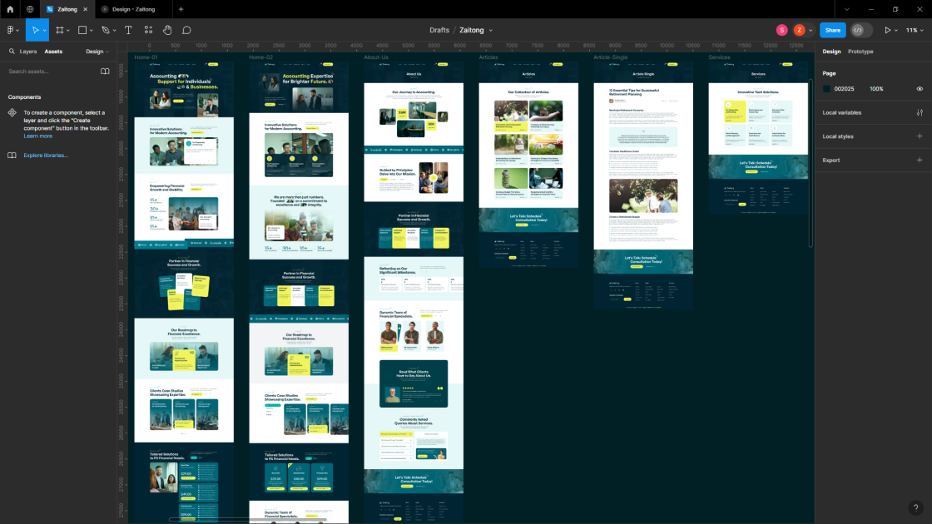Expand shape tools dropdown arrow
932x524 pixels.
[91, 30]
